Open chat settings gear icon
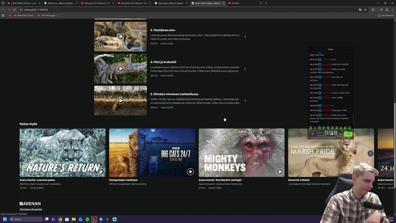This screenshot has width=396, height=223. 340,134
